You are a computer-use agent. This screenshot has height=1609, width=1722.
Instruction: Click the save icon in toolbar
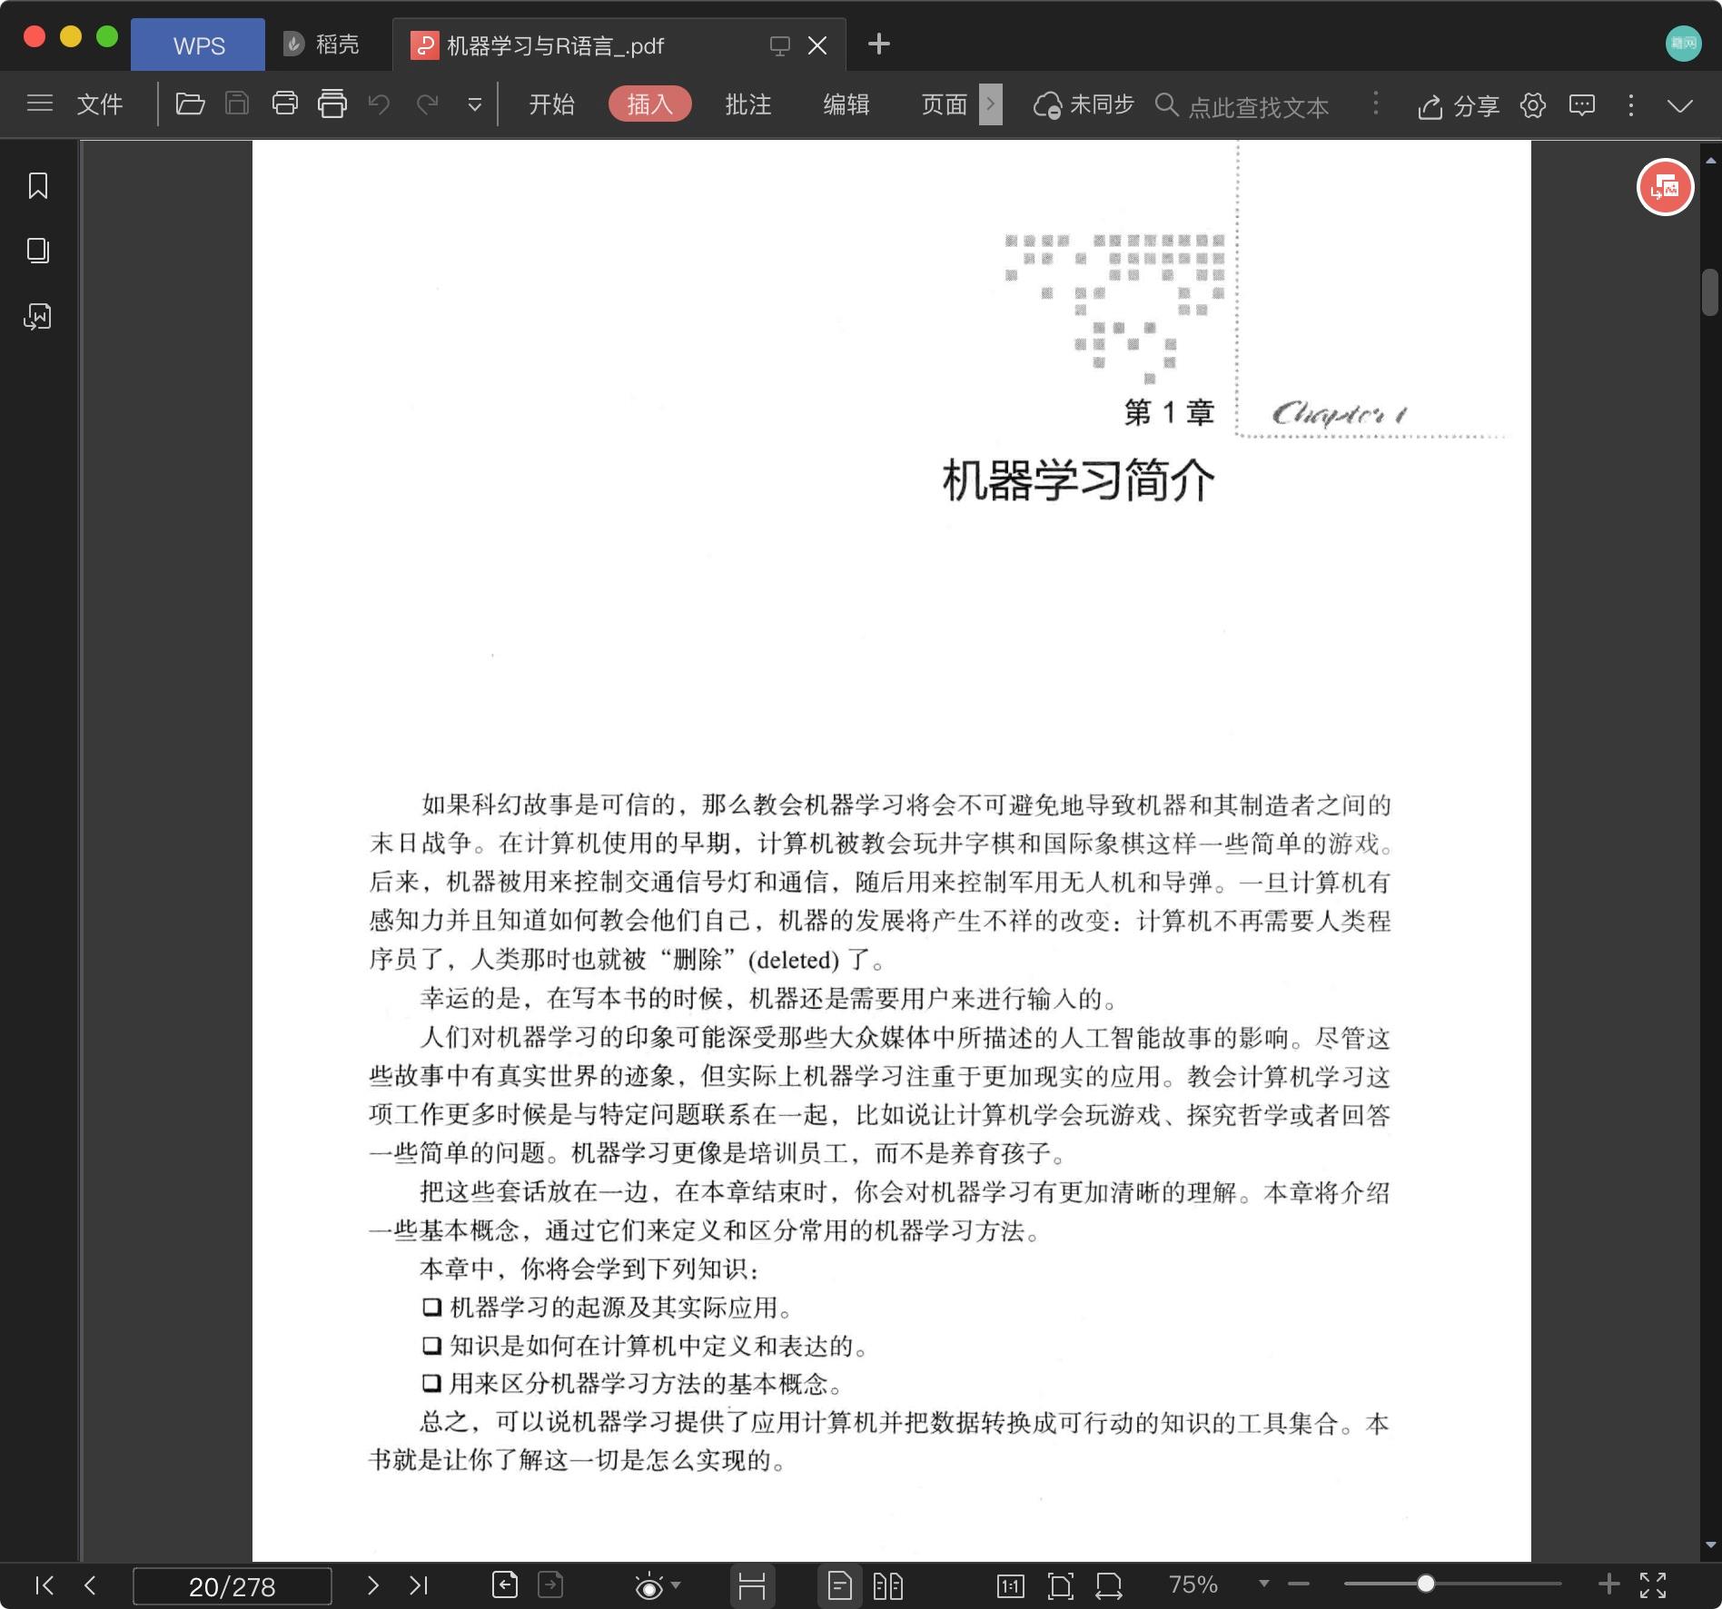237,104
